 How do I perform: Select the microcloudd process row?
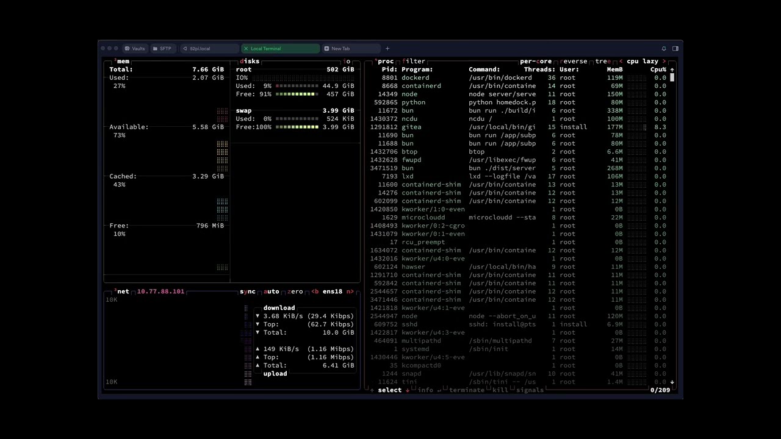pyautogui.click(x=519, y=218)
